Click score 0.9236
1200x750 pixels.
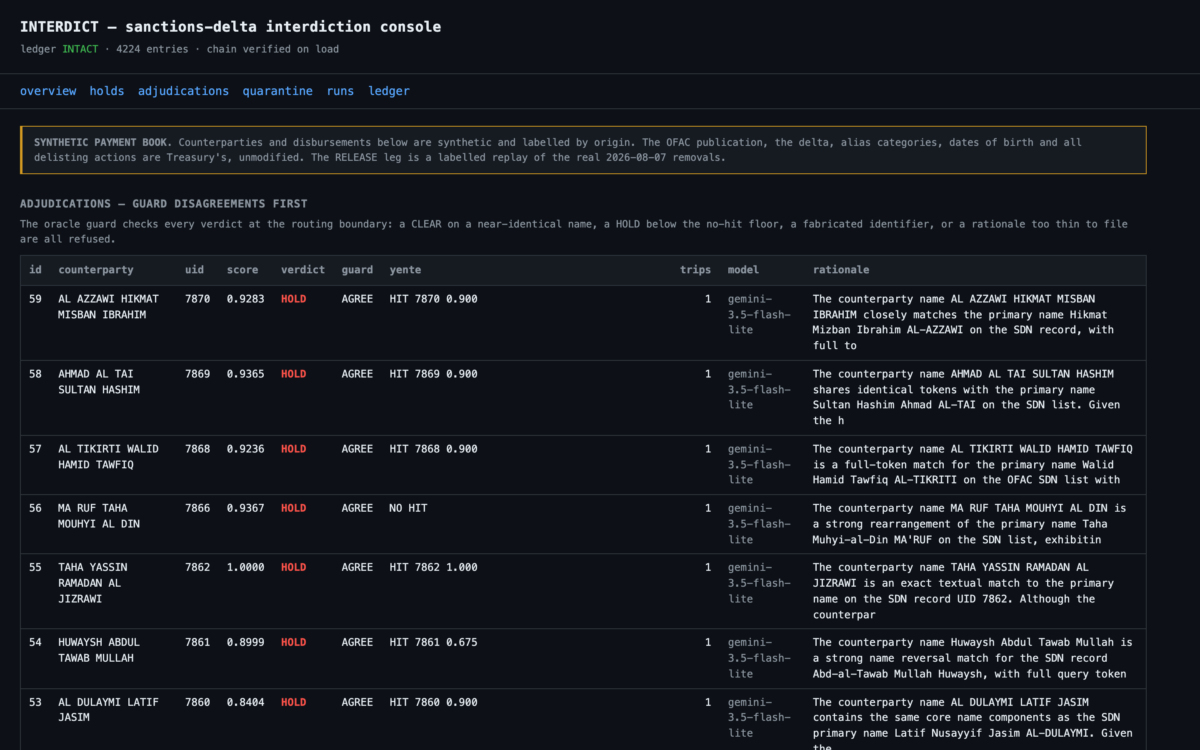(245, 449)
